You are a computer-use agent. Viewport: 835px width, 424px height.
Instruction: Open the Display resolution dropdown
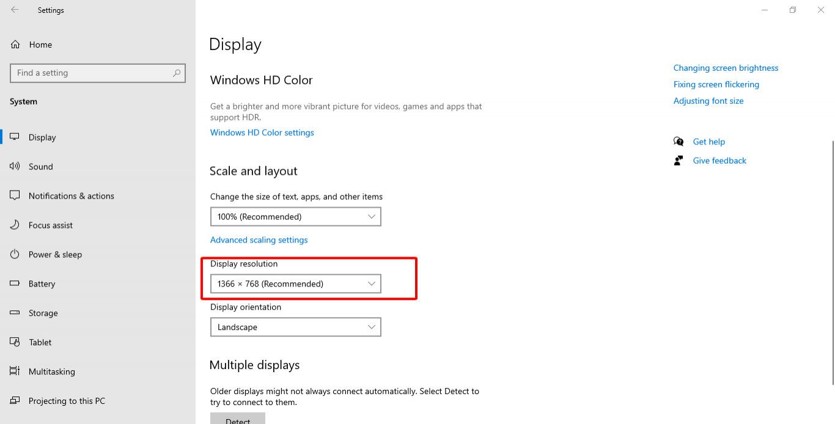[x=295, y=283]
